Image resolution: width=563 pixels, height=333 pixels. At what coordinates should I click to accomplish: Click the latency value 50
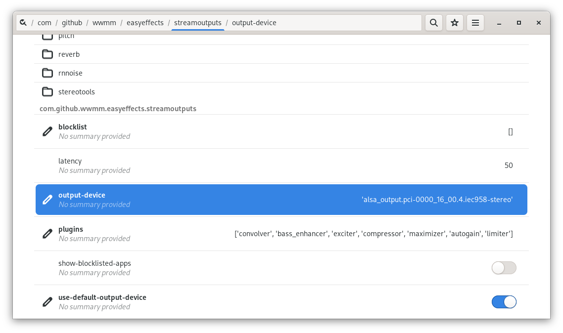[x=509, y=165]
